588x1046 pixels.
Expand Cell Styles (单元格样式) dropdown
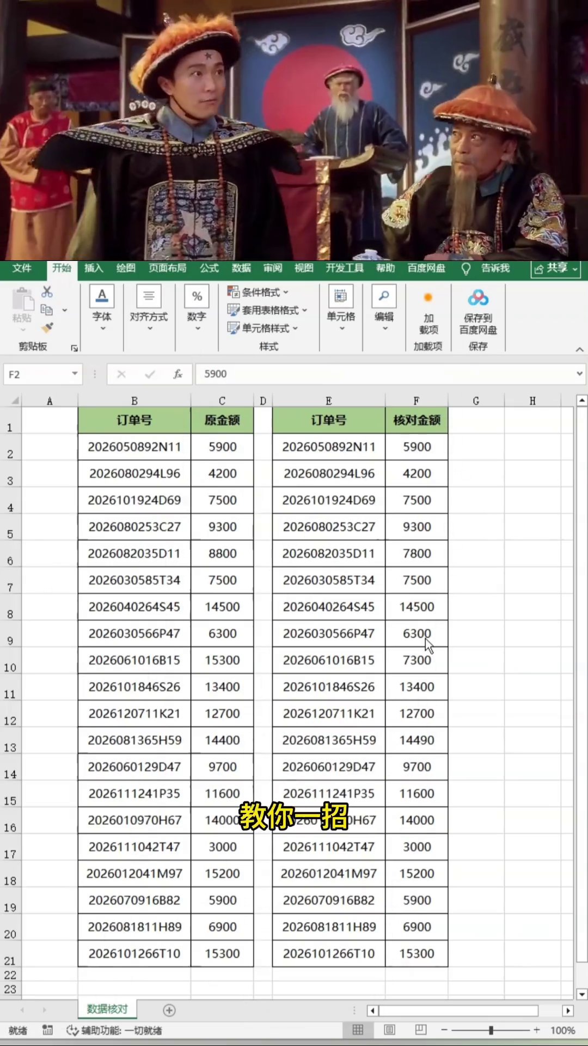point(295,328)
